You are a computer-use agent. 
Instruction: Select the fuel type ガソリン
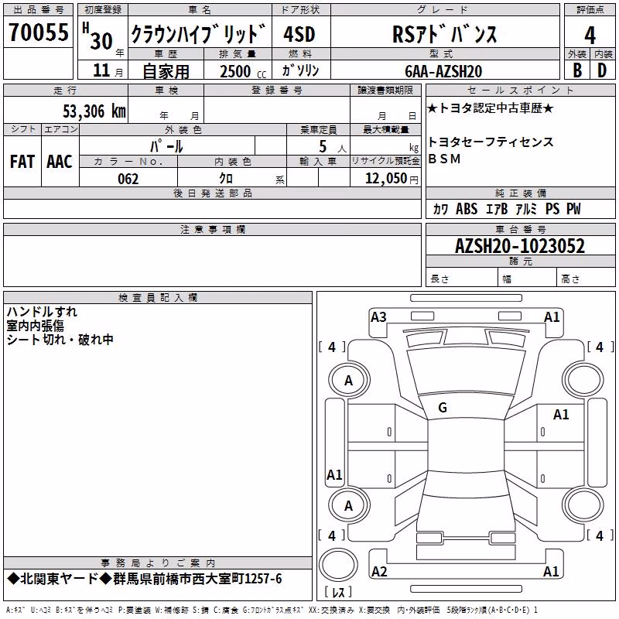tap(300, 70)
